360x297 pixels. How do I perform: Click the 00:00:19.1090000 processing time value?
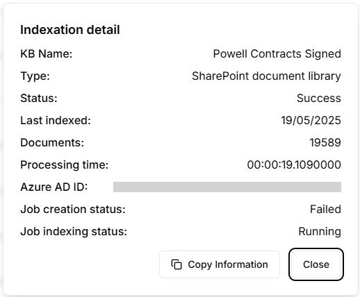coord(294,164)
